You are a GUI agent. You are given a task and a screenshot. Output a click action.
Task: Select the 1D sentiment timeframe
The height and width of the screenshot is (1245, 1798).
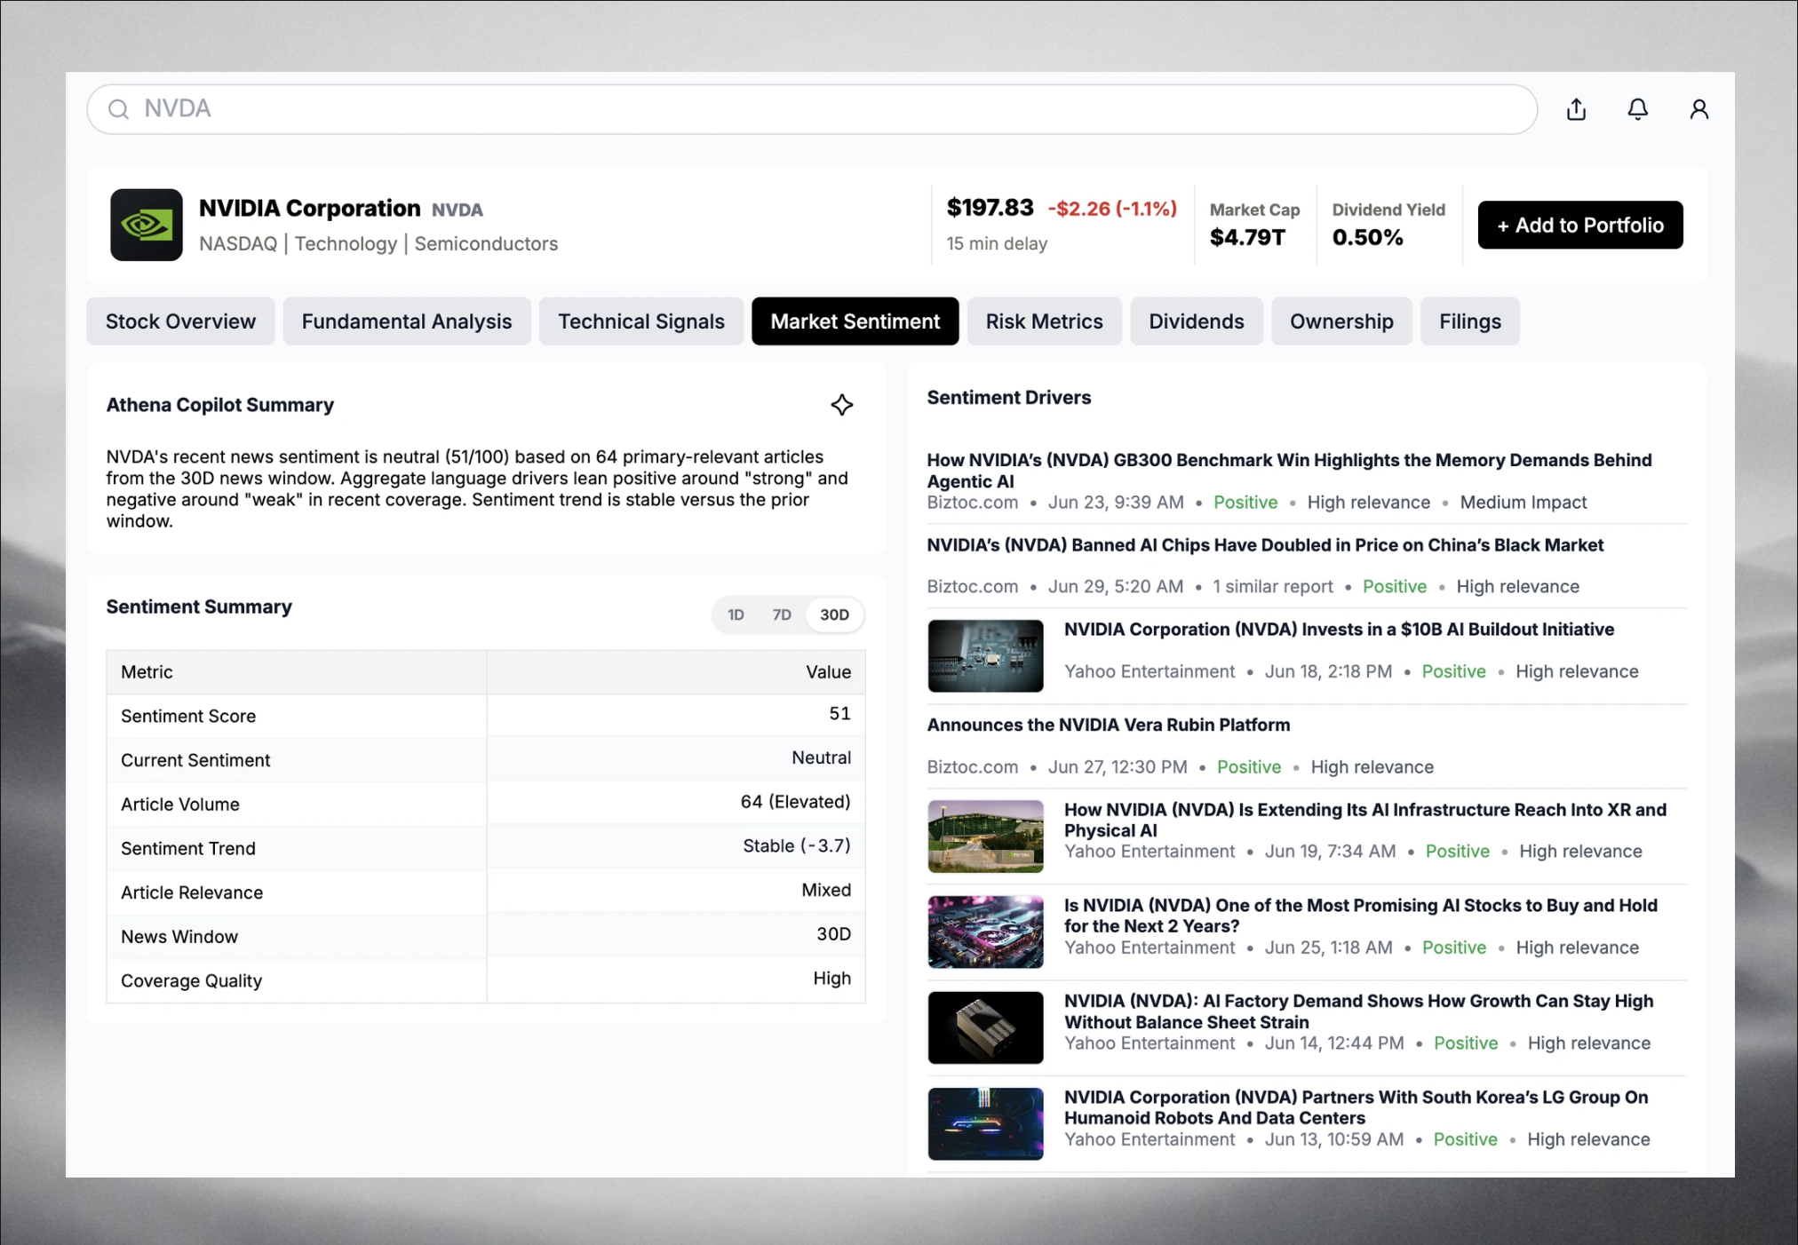(736, 615)
